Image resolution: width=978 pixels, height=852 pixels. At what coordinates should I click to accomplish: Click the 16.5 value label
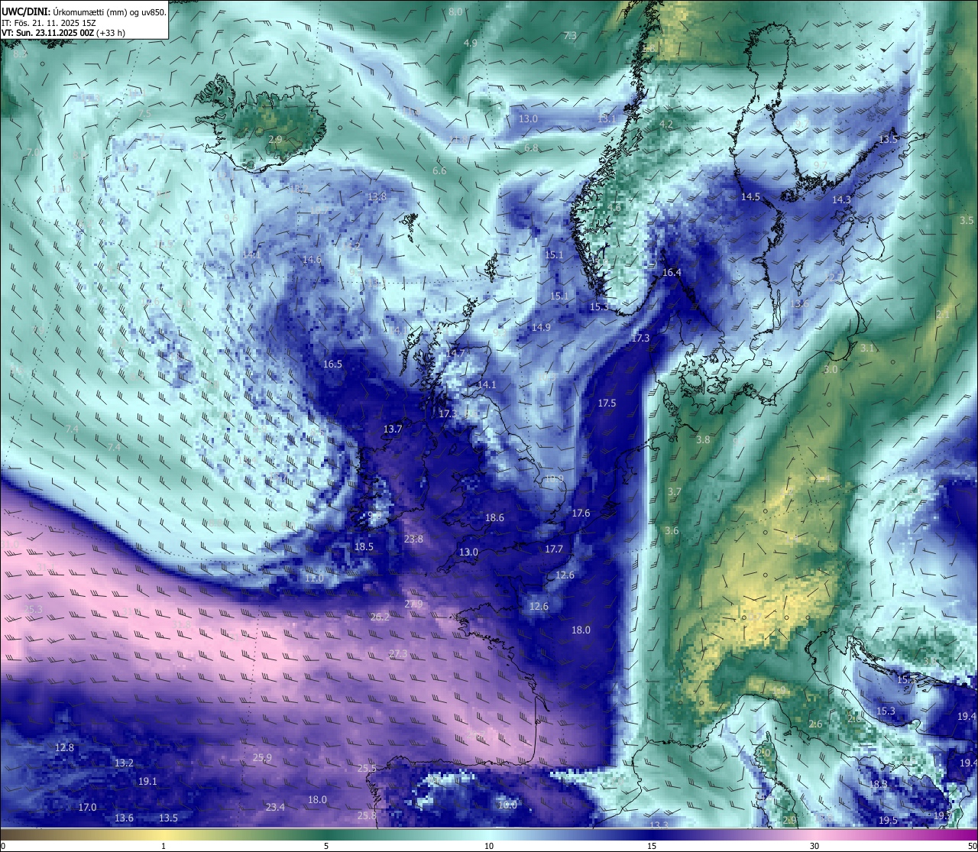coord(332,364)
